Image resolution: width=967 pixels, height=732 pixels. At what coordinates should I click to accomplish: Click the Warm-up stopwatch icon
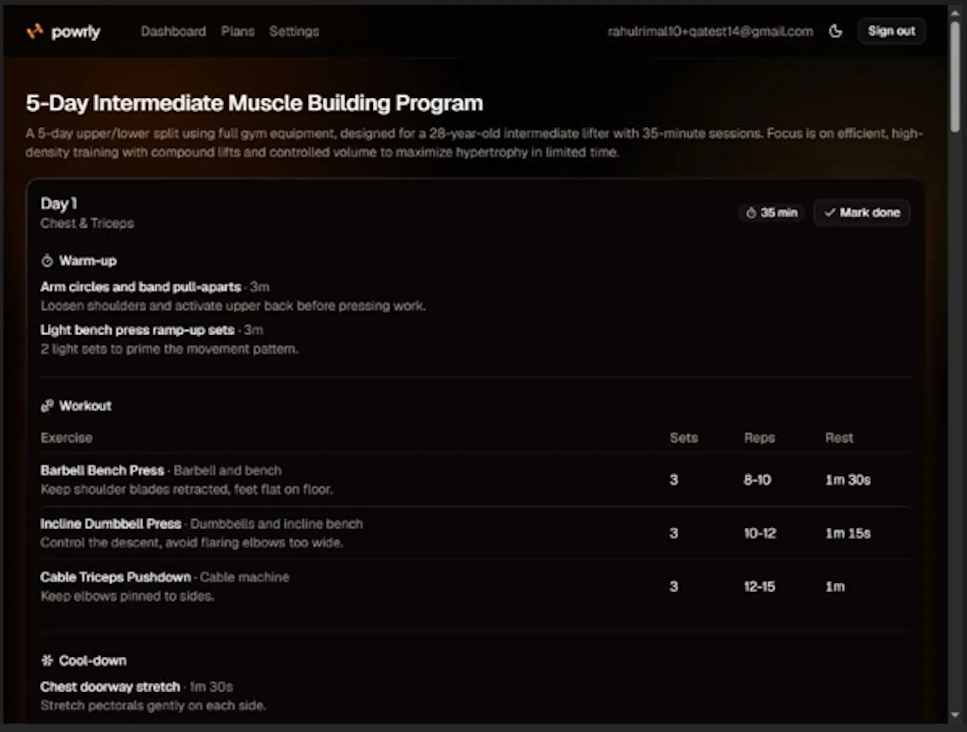coord(47,261)
